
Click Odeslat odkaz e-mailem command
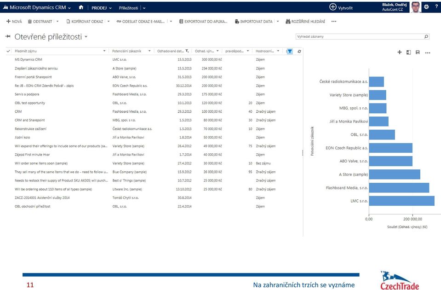tap(141, 21)
